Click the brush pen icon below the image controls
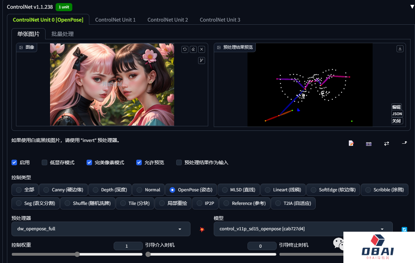 click(x=202, y=61)
